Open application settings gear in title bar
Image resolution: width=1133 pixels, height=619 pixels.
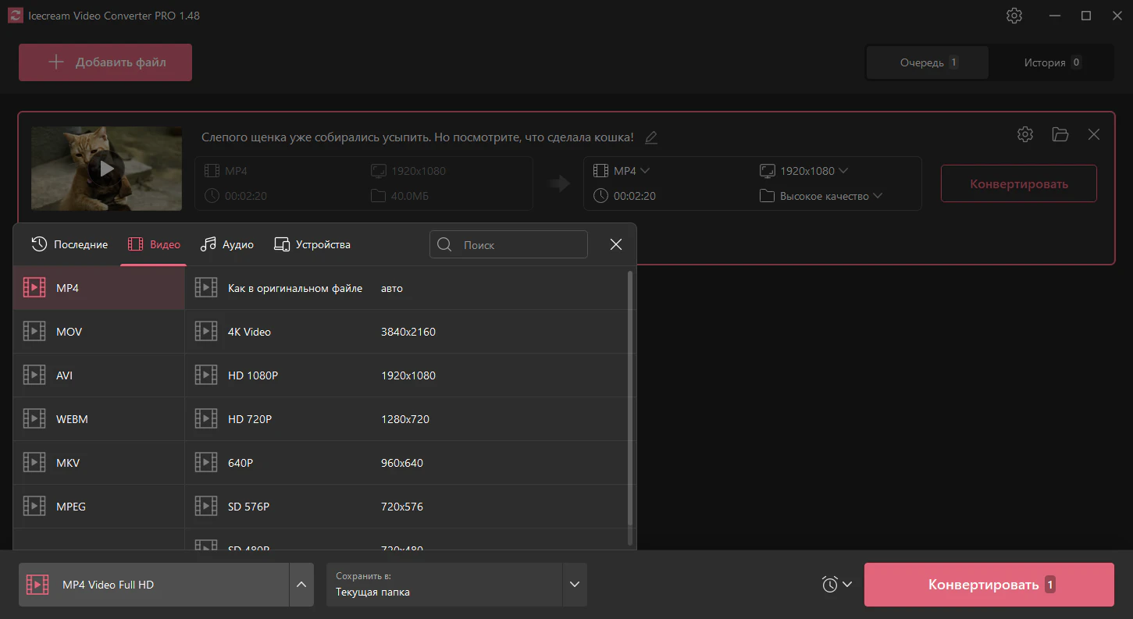pos(1014,16)
